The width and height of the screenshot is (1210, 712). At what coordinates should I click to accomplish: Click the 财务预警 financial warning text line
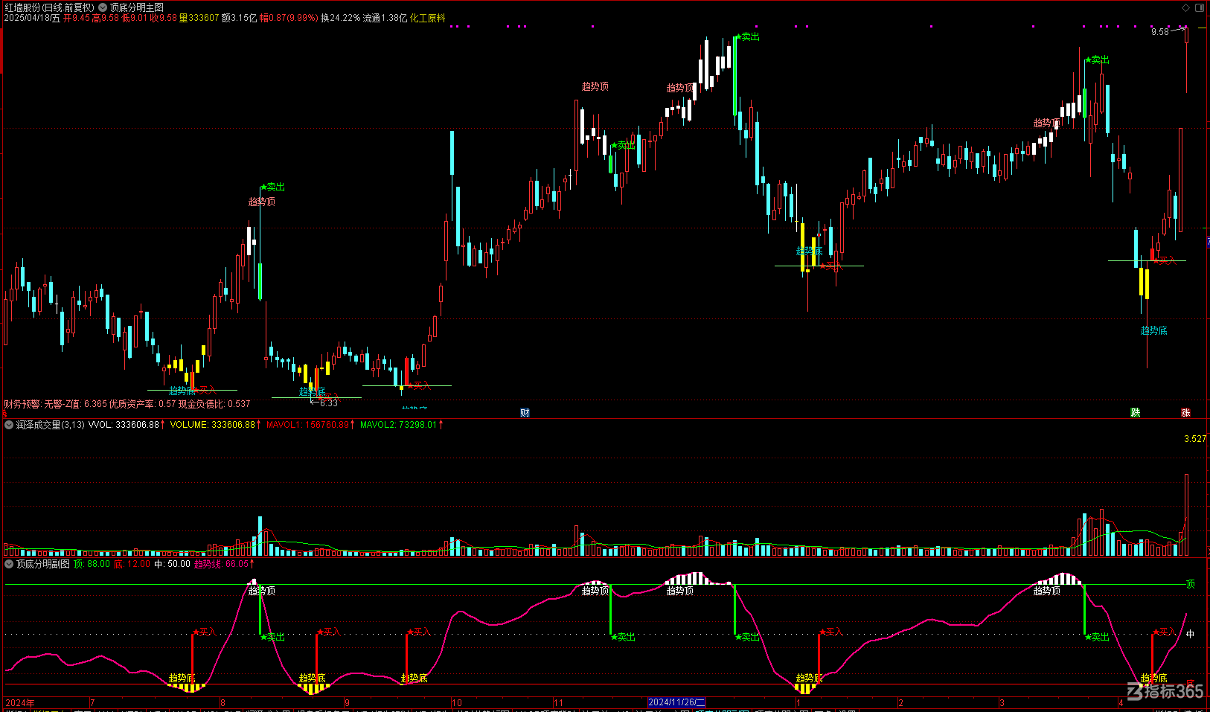click(x=127, y=404)
